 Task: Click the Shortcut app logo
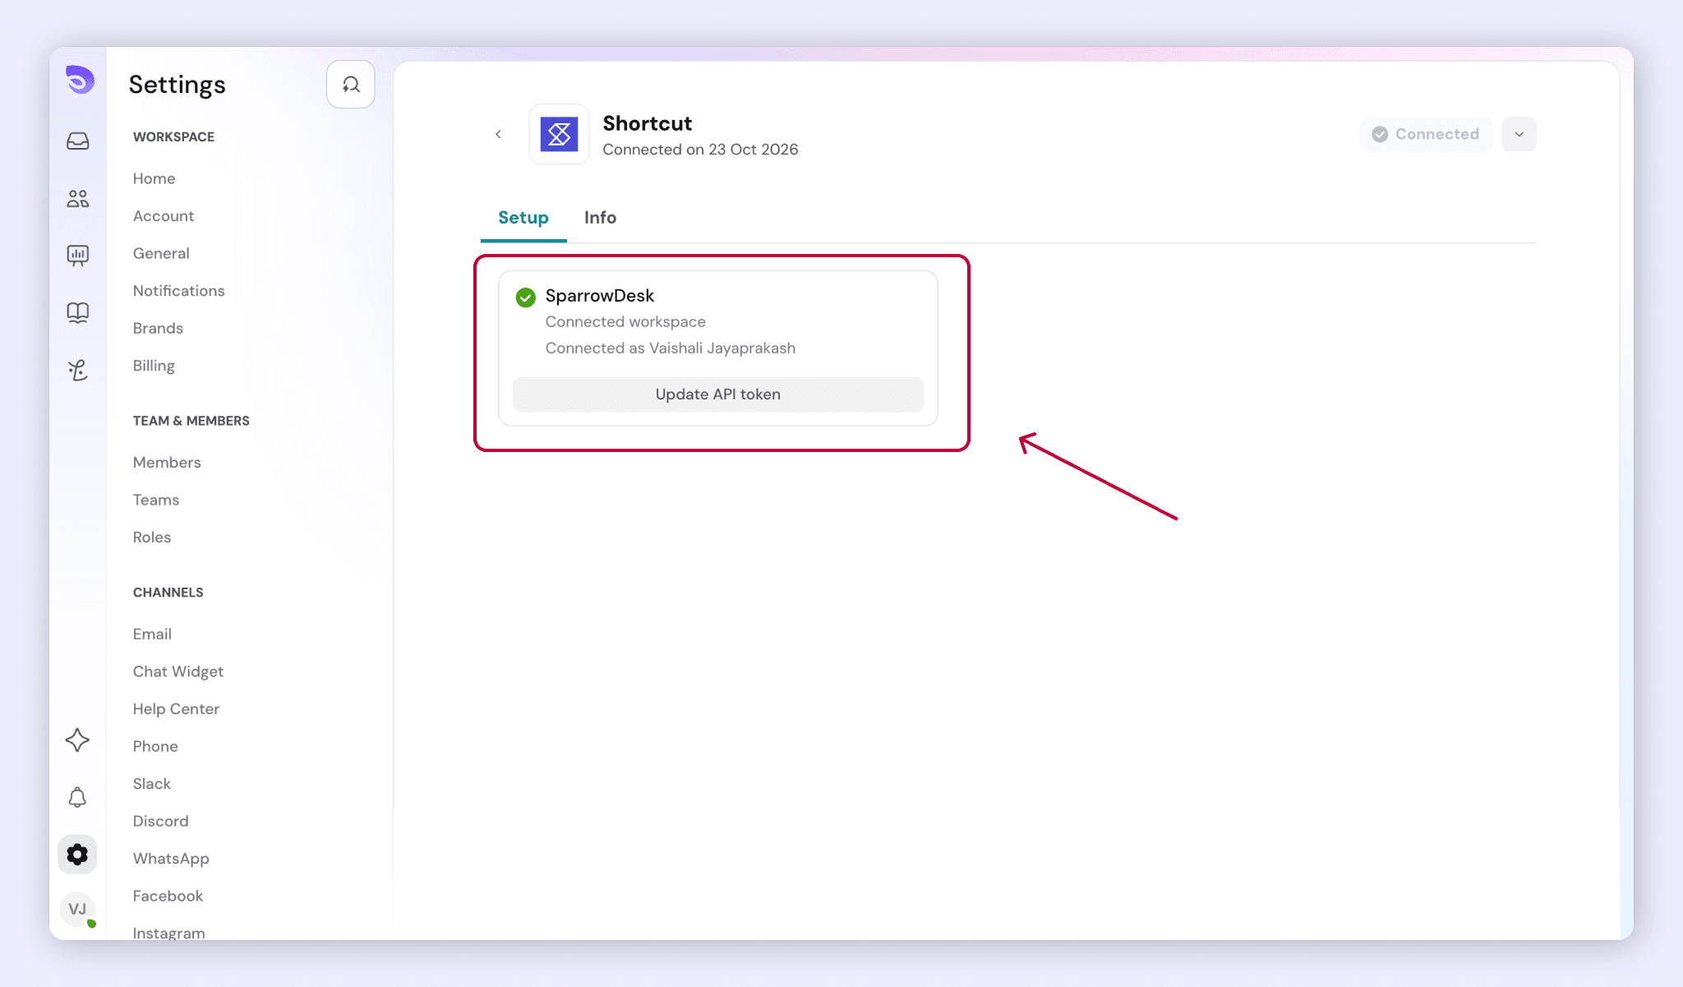pyautogui.click(x=559, y=134)
